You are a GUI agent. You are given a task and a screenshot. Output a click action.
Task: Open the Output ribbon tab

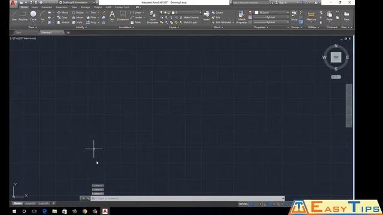[x=98, y=7]
